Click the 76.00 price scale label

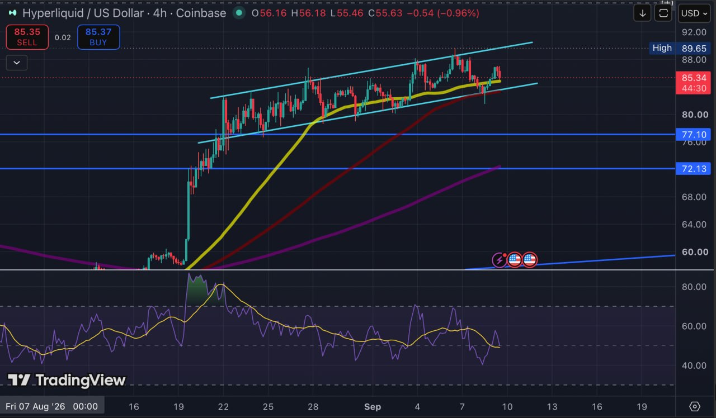pyautogui.click(x=694, y=142)
